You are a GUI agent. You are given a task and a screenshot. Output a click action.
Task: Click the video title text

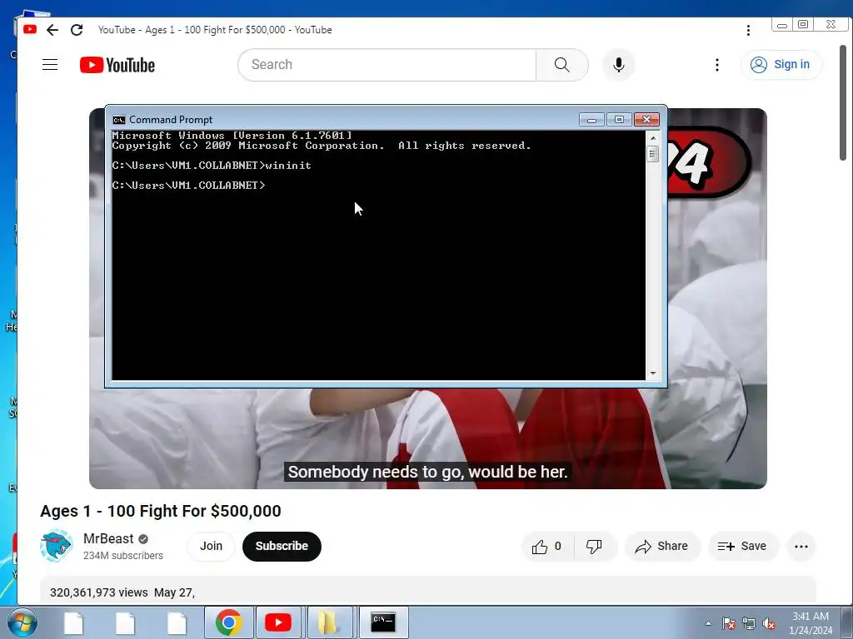[x=161, y=512]
